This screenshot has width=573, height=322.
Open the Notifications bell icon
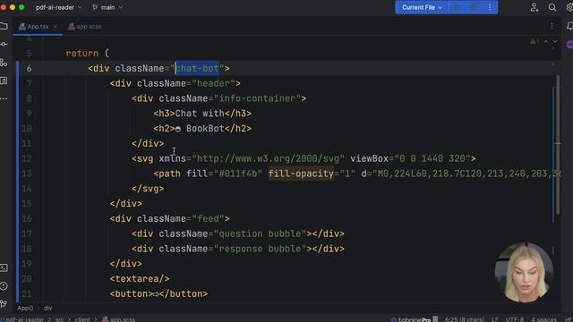569,26
